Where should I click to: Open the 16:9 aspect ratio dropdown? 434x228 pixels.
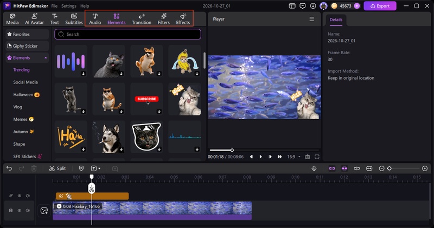click(x=293, y=157)
